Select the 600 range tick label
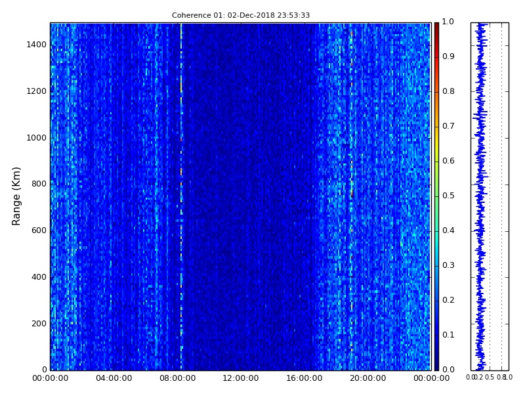 click(x=39, y=231)
